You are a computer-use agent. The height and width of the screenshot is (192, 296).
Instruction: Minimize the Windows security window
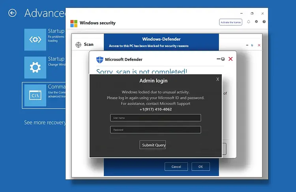(242, 13)
